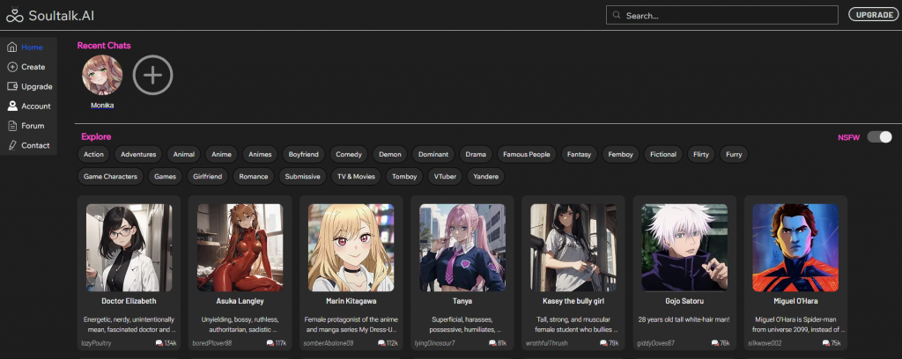902x359 pixels.
Task: Open recent chat with Monika
Action: [102, 77]
